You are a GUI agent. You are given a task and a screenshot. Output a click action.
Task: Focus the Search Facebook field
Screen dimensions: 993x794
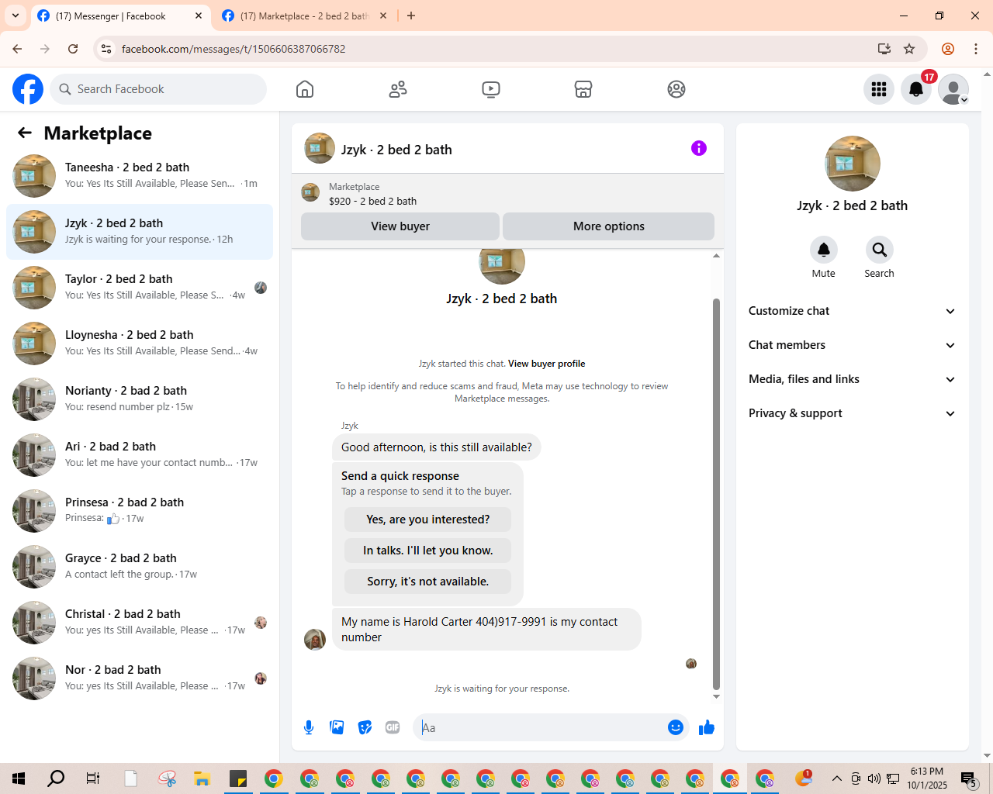tap(158, 89)
